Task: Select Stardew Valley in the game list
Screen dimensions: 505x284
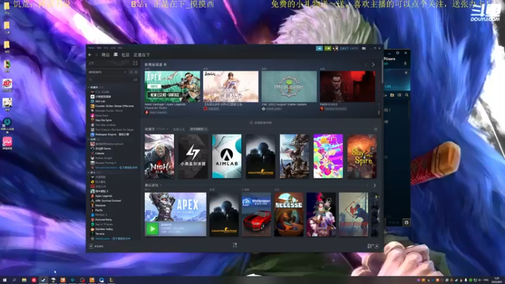Action: pyautogui.click(x=104, y=229)
